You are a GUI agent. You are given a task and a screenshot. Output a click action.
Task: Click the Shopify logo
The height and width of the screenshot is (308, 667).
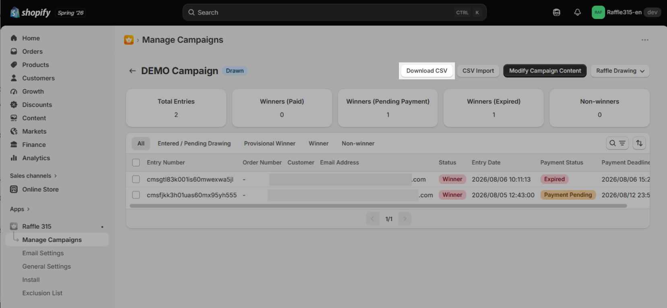31,12
